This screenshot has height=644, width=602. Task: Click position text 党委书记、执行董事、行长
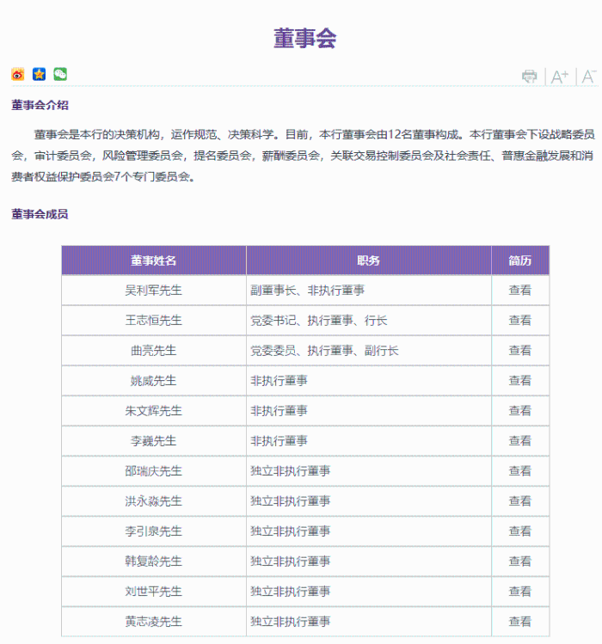coord(319,321)
